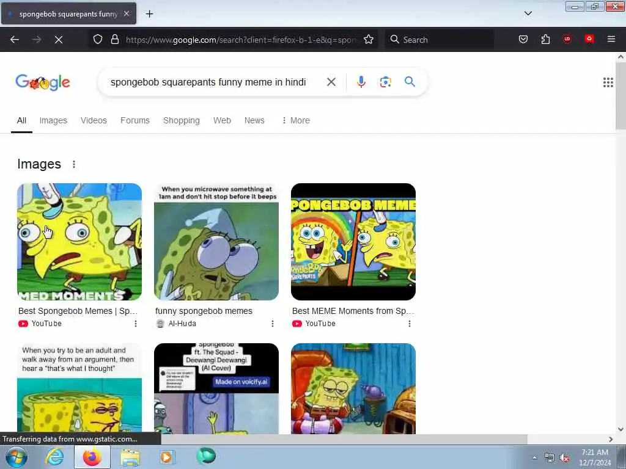This screenshot has height=469, width=626.
Task: Open the uBlock Origin extension icon
Action: pyautogui.click(x=567, y=39)
